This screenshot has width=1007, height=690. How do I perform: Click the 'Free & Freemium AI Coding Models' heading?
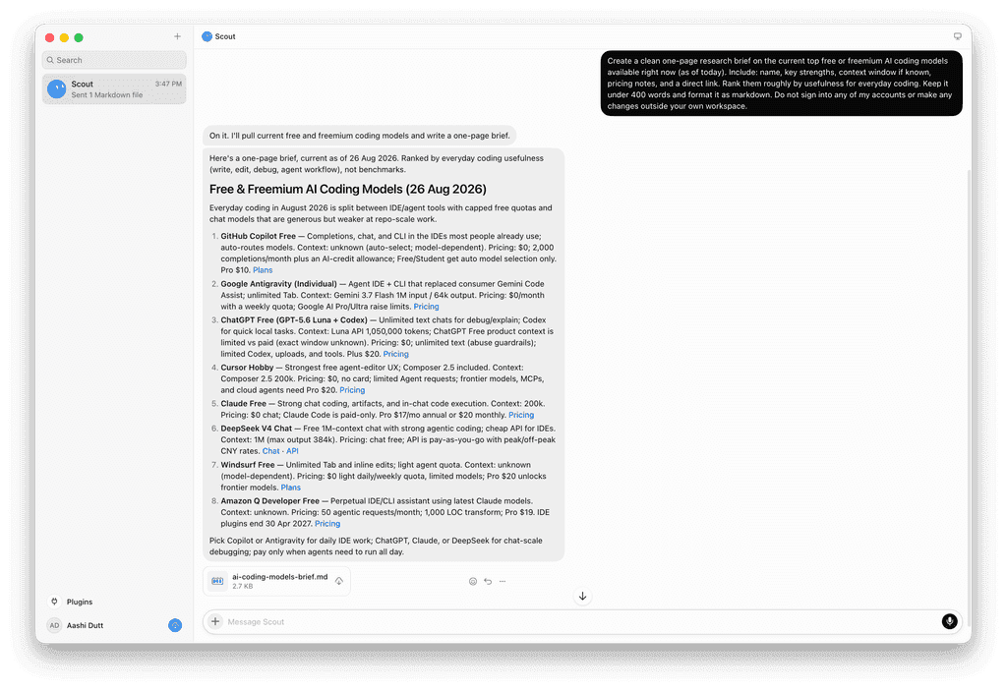coord(347,190)
